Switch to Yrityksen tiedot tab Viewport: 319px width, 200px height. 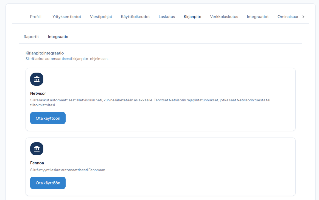67,17
